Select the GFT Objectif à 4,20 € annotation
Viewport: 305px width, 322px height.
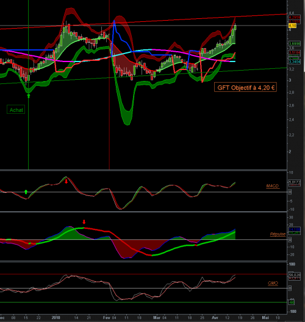coord(245,88)
